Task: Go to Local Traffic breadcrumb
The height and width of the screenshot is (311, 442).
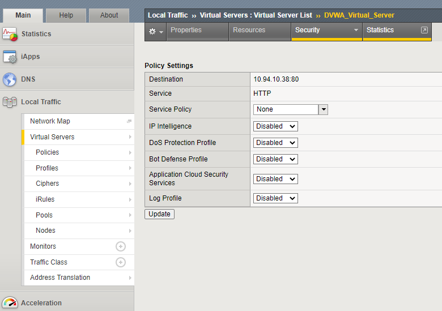Action: pyautogui.click(x=168, y=15)
